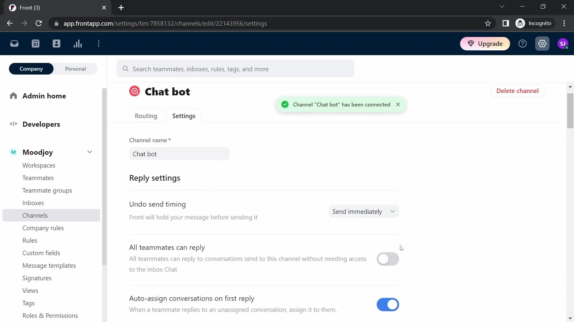The width and height of the screenshot is (574, 322).
Task: Toggle the All teammates can reply switch
Action: (x=387, y=259)
